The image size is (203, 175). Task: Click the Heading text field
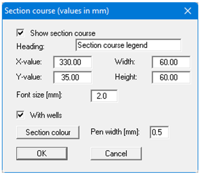128,45
